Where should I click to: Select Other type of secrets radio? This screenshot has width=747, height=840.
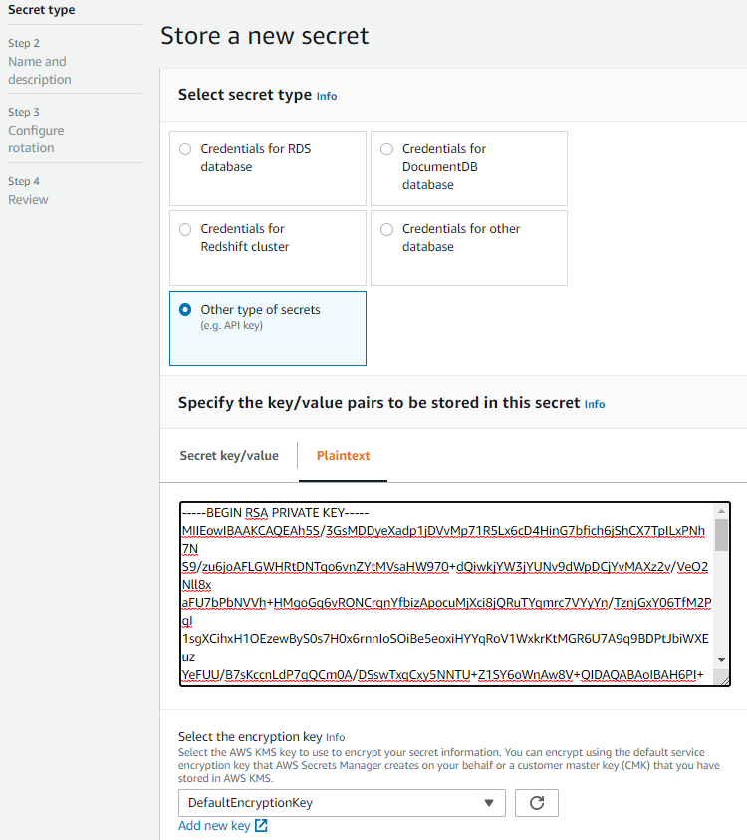coord(185,310)
